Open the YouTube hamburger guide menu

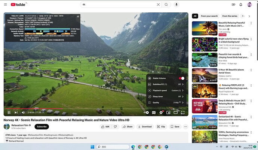[6, 4]
